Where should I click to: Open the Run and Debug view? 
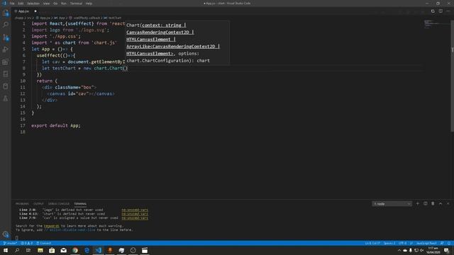(x=6, y=50)
